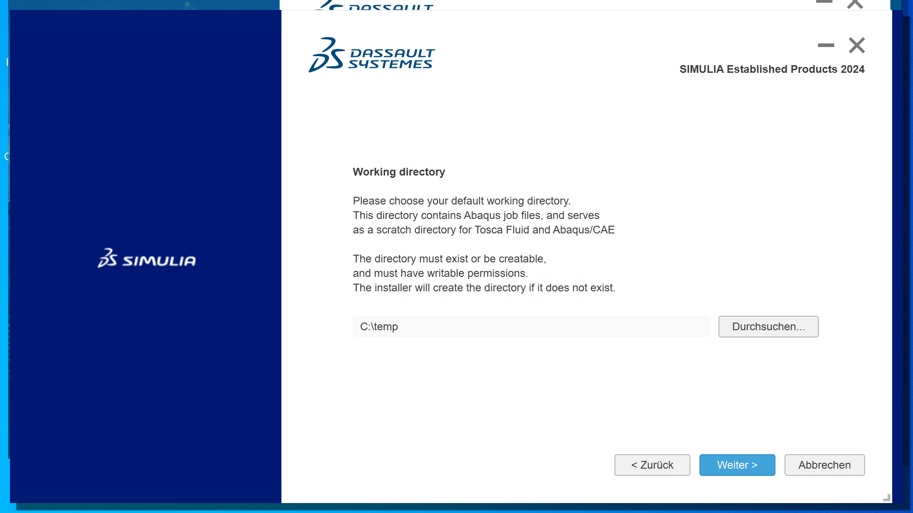Click the SIMULIA logo on blue panel

point(147,258)
